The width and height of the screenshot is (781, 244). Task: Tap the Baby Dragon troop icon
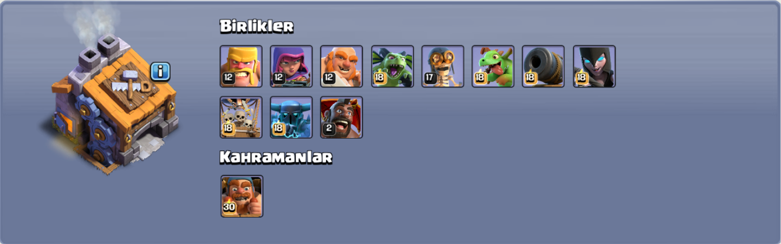click(x=493, y=66)
